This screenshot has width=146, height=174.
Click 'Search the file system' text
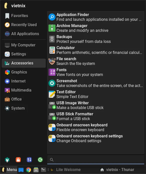pyautogui.click(x=76, y=64)
